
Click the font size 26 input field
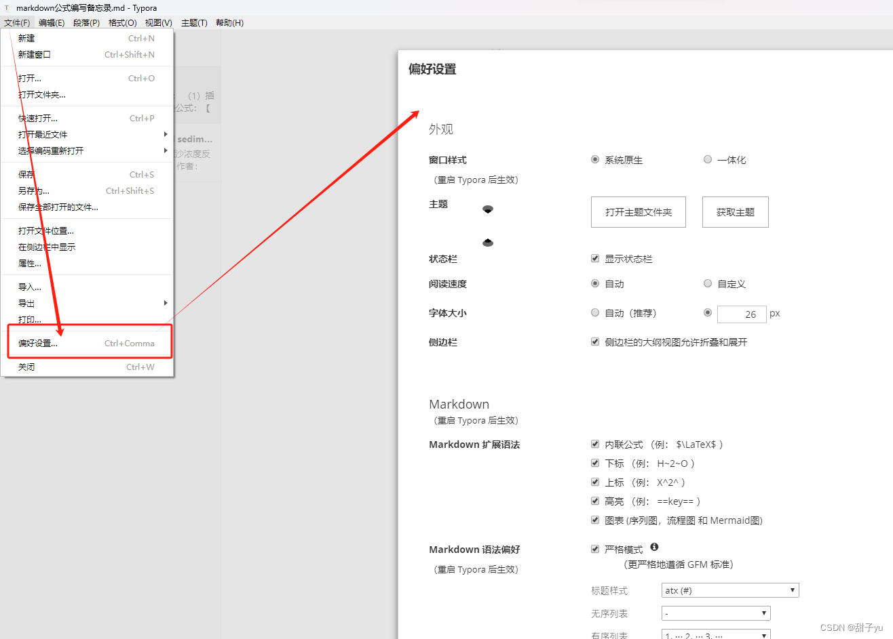[x=742, y=314]
